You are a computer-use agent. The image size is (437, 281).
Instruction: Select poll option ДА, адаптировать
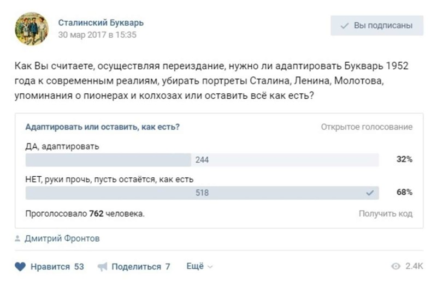point(62,146)
